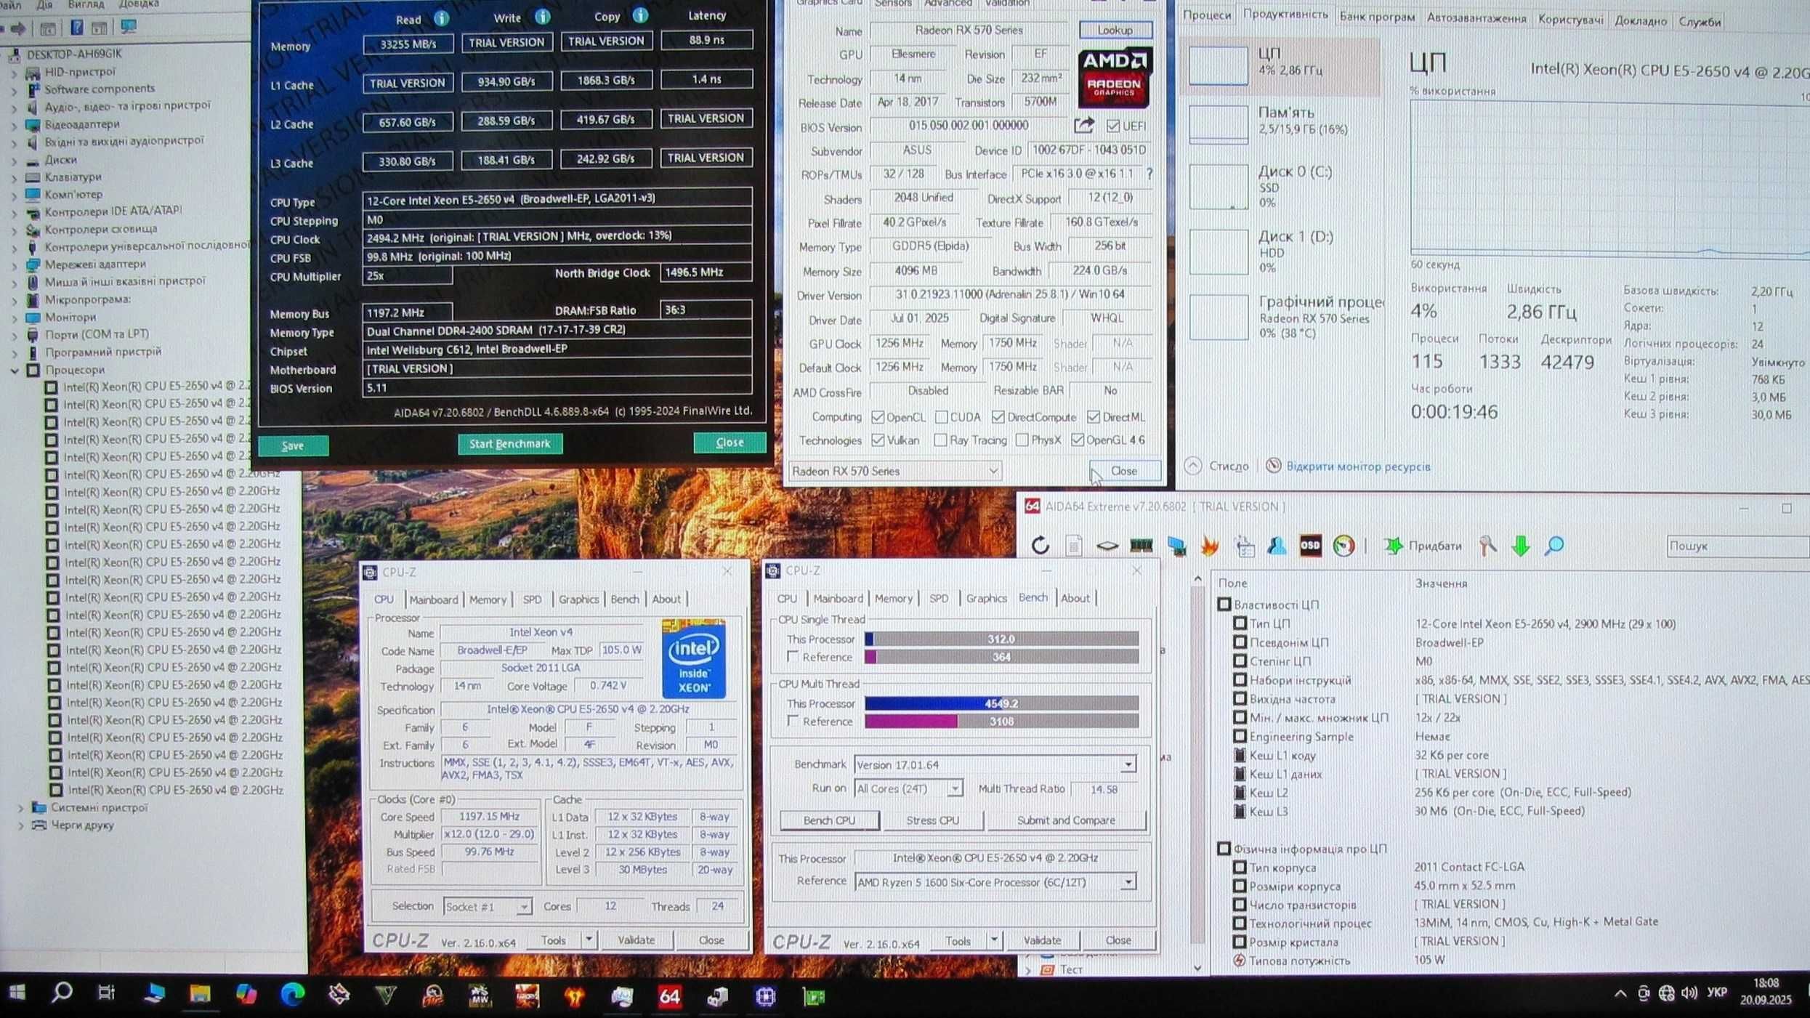1810x1018 pixels.
Task: Open the SPD tab in left CPU-Z window
Action: click(x=533, y=599)
